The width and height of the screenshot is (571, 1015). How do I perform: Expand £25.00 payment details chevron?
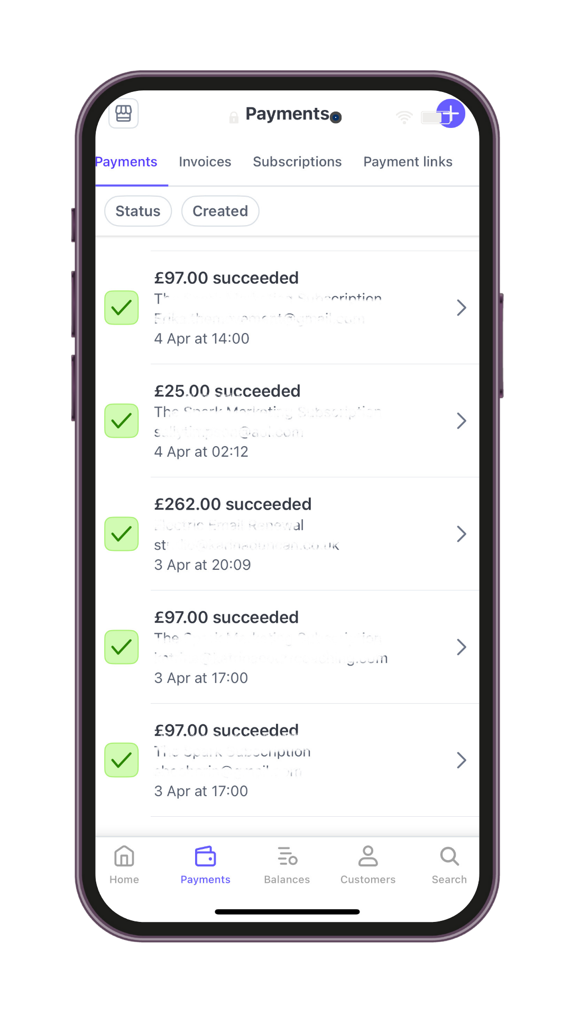(x=461, y=421)
